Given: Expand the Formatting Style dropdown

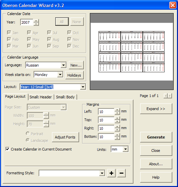Looking at the screenshot, I should [102, 173].
